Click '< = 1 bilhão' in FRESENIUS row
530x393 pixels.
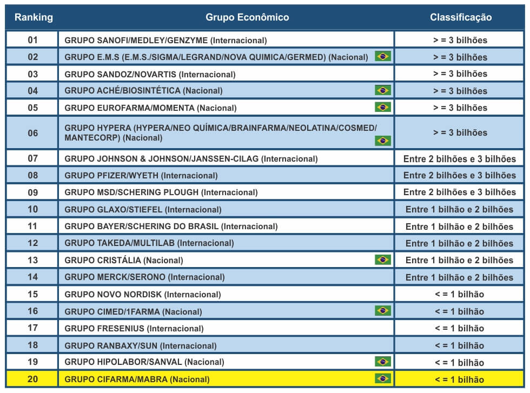(x=459, y=328)
